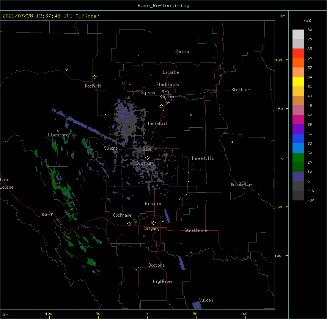Click the Didsbury city label
327x319 pixels.
(146, 163)
